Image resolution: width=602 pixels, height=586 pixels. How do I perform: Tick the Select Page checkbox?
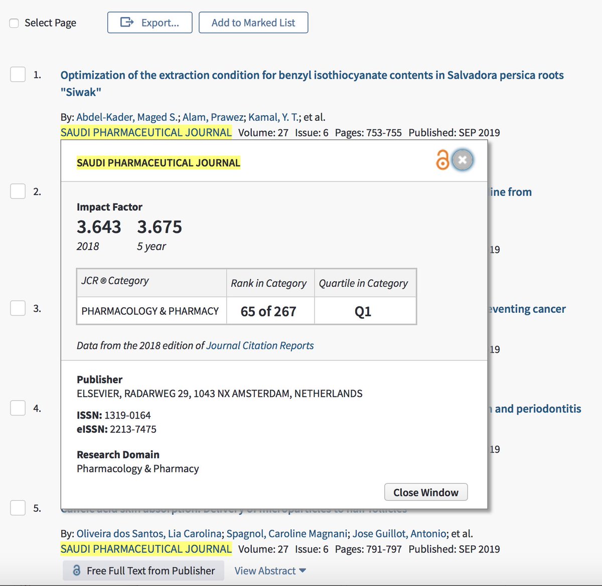pos(14,23)
